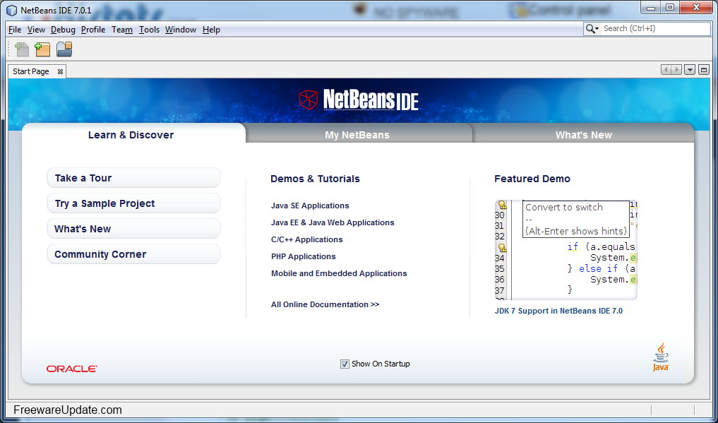Viewport: 718px width, 423px height.
Task: Open Mobile and Embedded Applications link
Action: [x=339, y=273]
